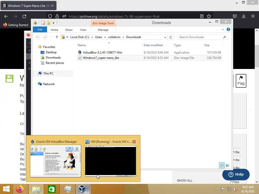Open VirtualBox taskbar icon
Screen dimensions: 259x194
point(83,189)
